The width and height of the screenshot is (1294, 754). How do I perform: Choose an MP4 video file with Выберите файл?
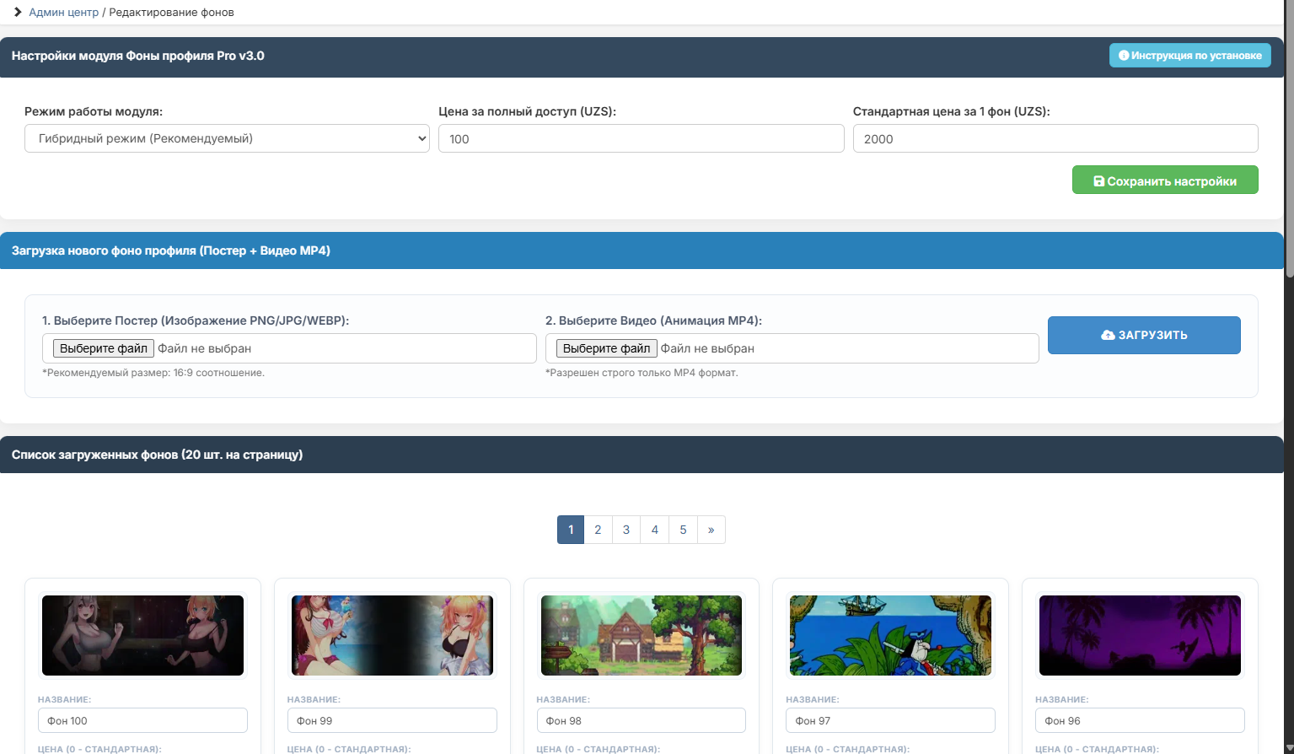point(607,348)
